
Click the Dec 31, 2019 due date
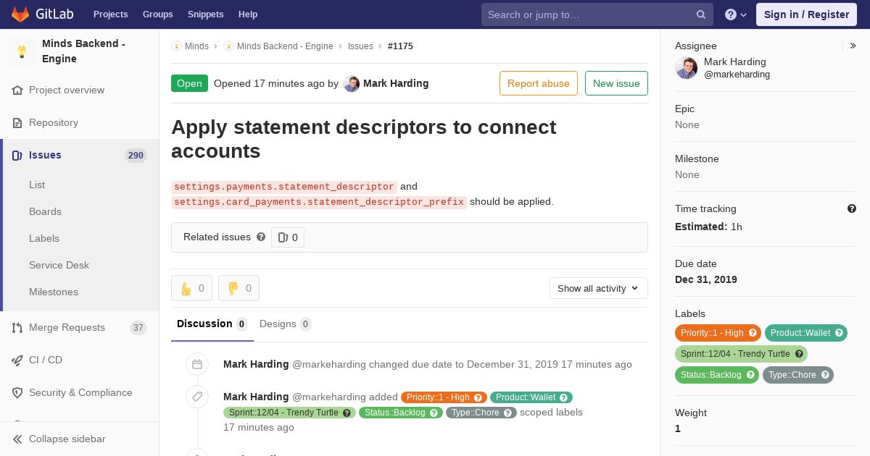(706, 279)
